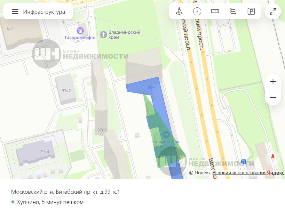
Task: Expand the map to fullscreen
Action: (273, 12)
